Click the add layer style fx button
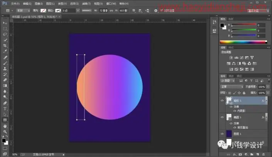Image resolution: width=272 pixels, height=157 pixels. pos(234,154)
